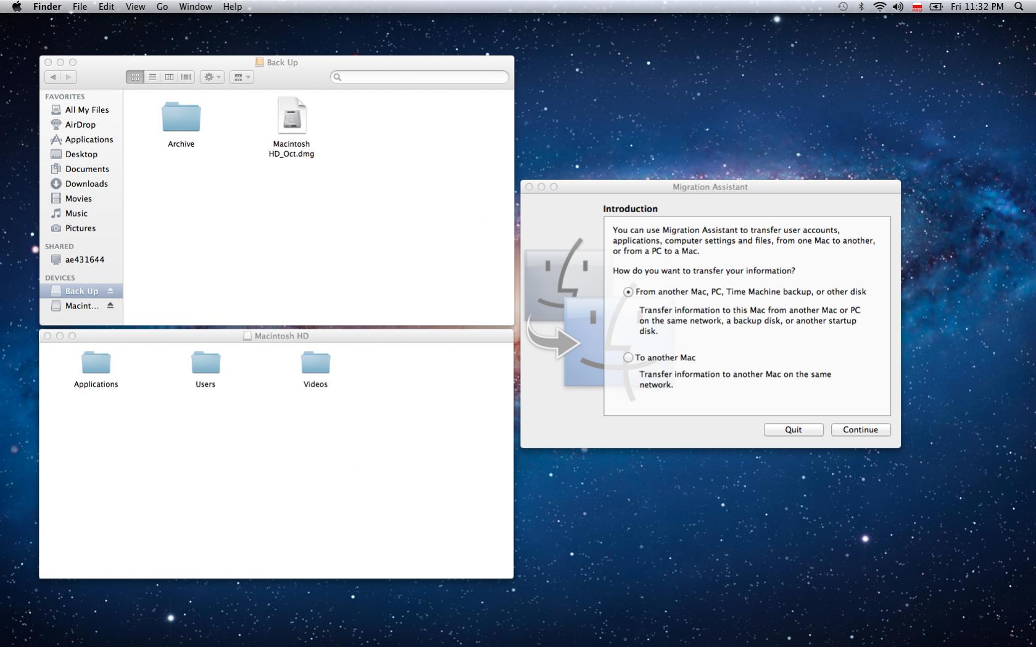Image resolution: width=1036 pixels, height=647 pixels.
Task: Click the input source flag icon
Action: [917, 7]
